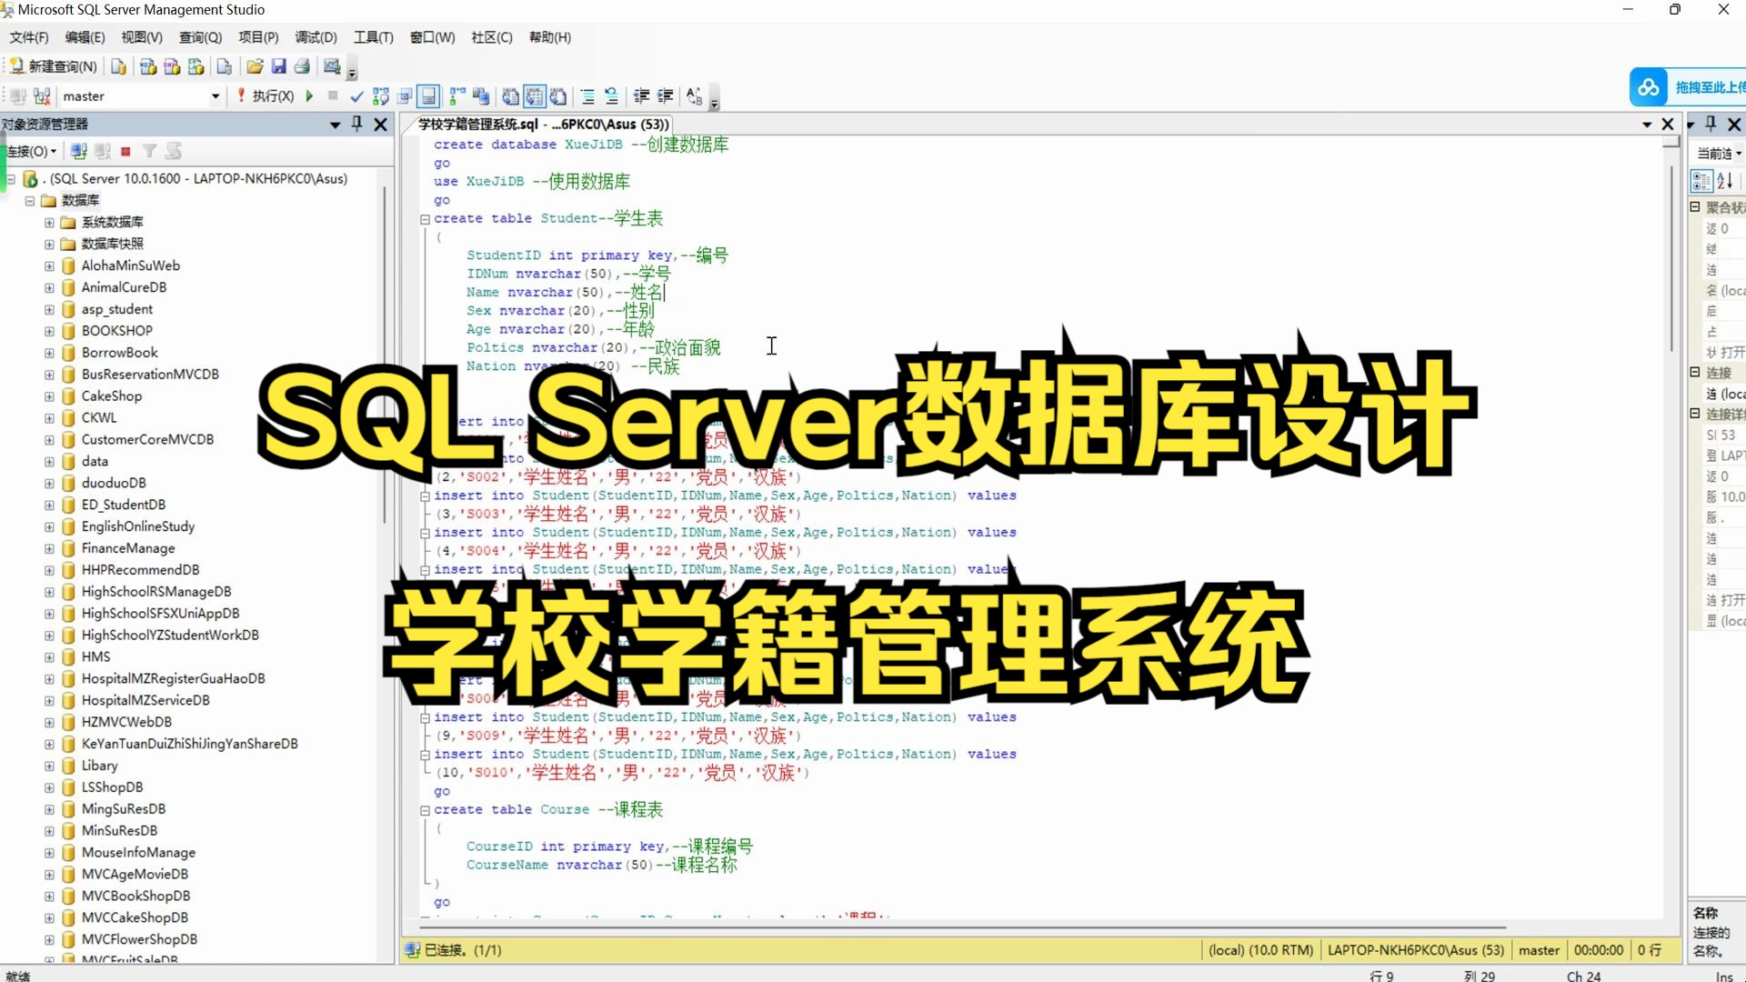Select Results to Text mode
Screen dimensions: 1746x982
coord(510,95)
